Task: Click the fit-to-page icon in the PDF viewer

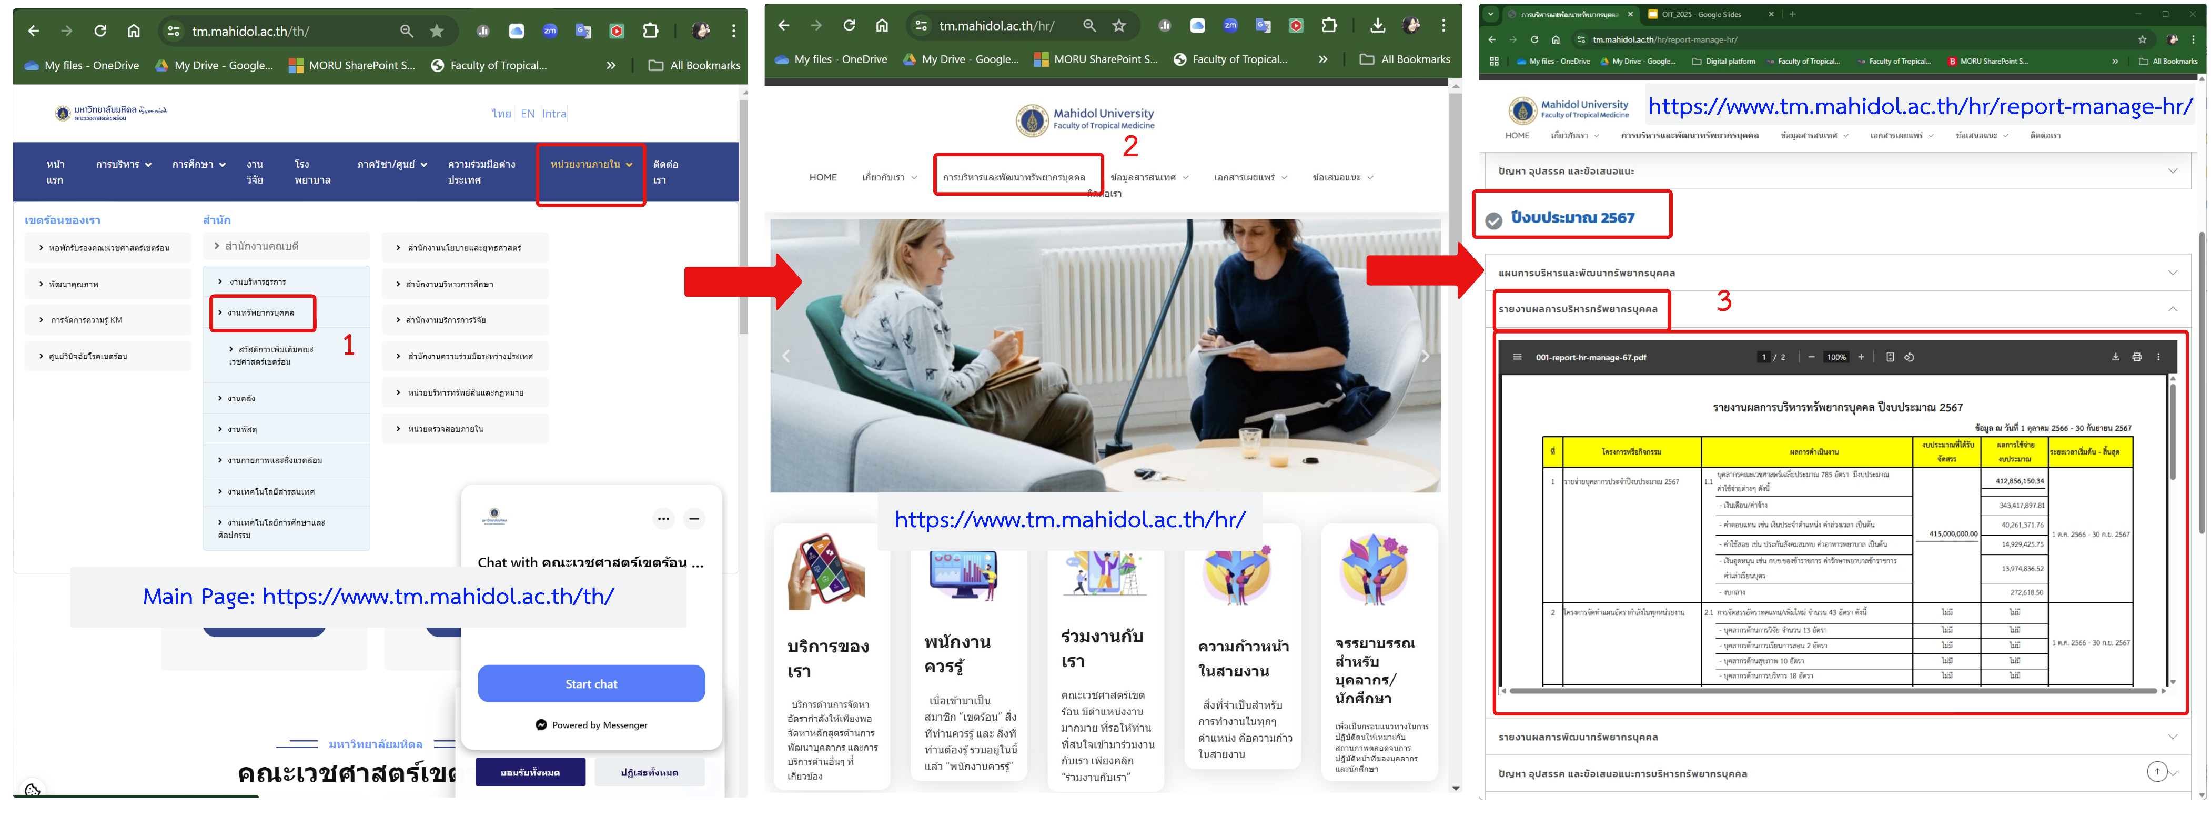Action: [x=1890, y=357]
